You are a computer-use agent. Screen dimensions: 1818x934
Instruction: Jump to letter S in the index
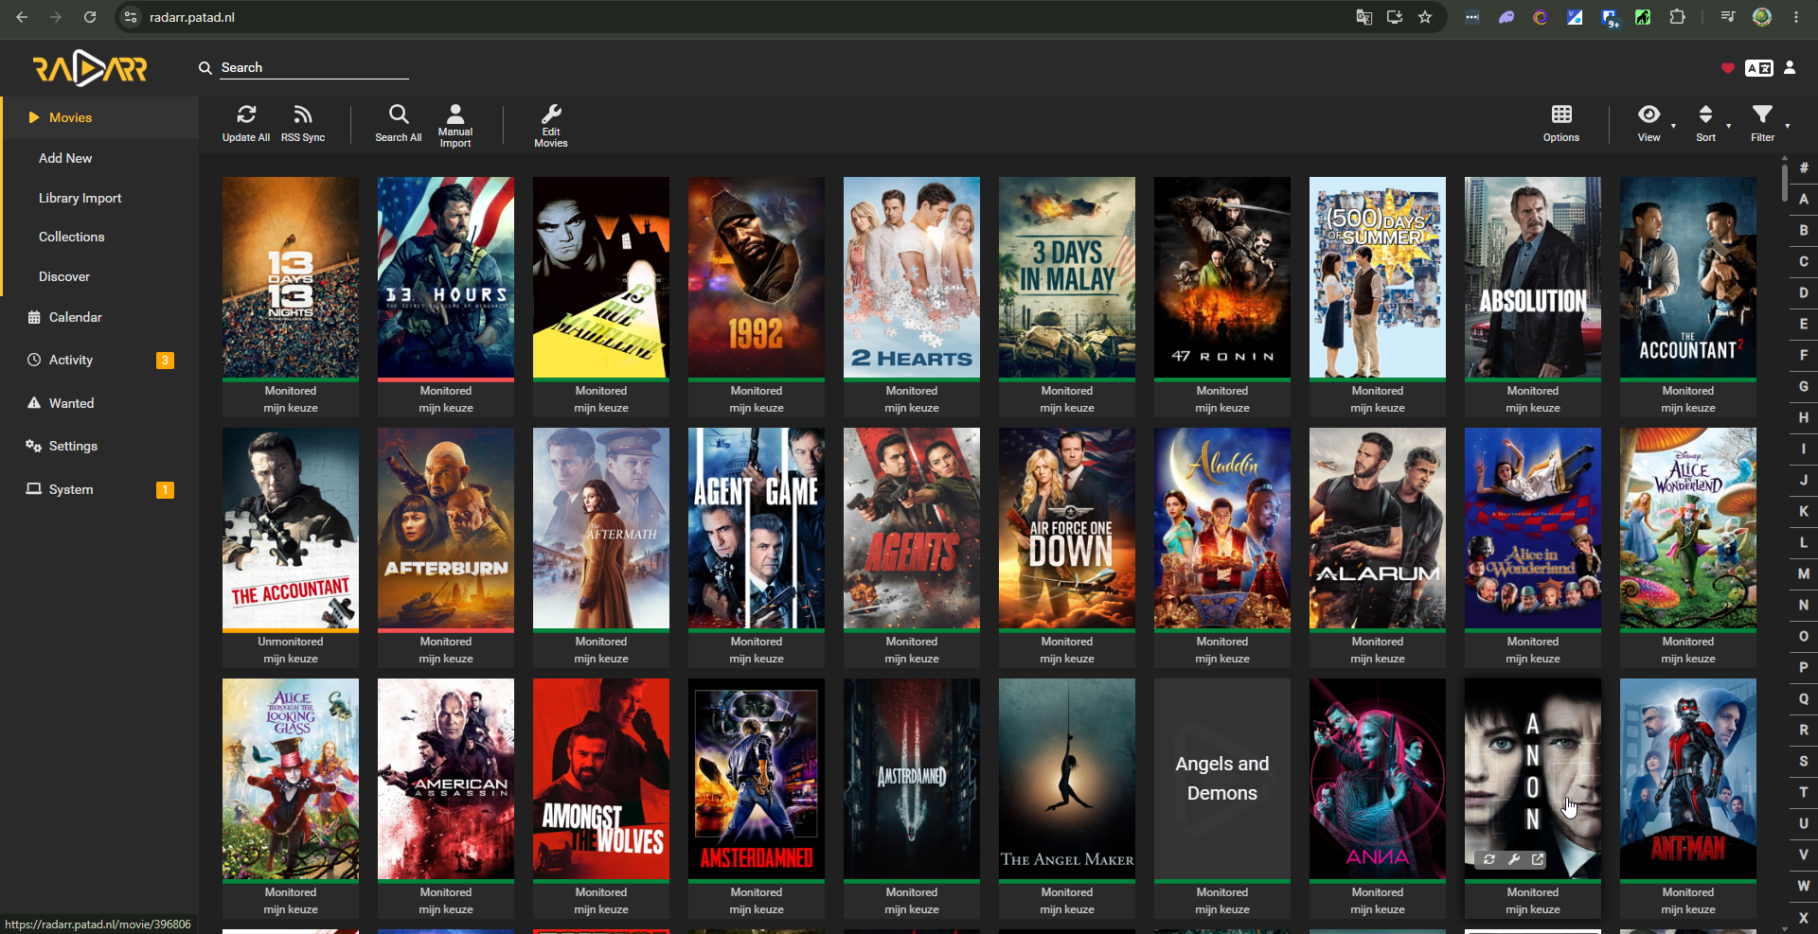pos(1804,761)
